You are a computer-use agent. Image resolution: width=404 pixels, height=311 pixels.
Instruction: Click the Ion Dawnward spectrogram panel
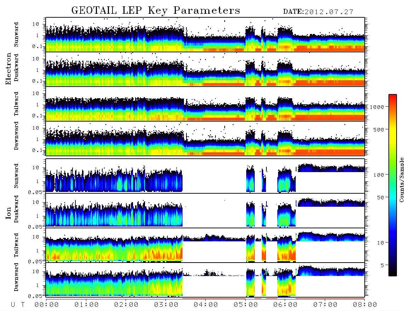pos(205,280)
